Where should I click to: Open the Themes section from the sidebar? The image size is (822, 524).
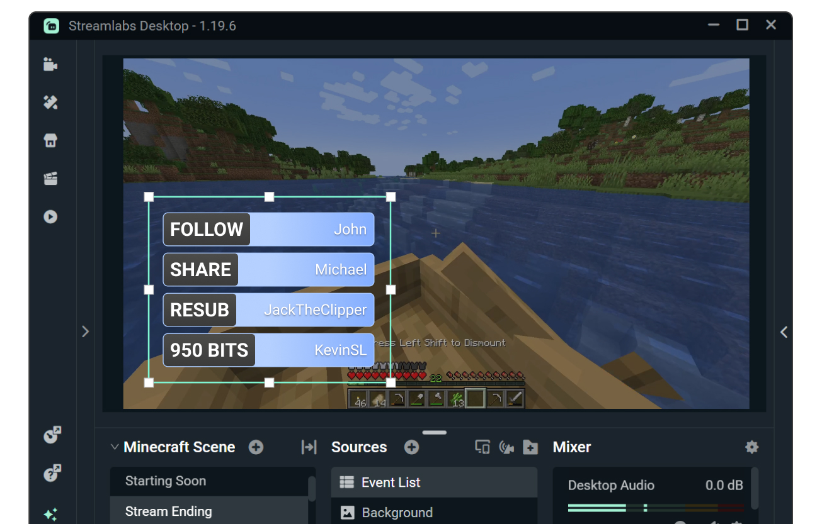(x=51, y=102)
